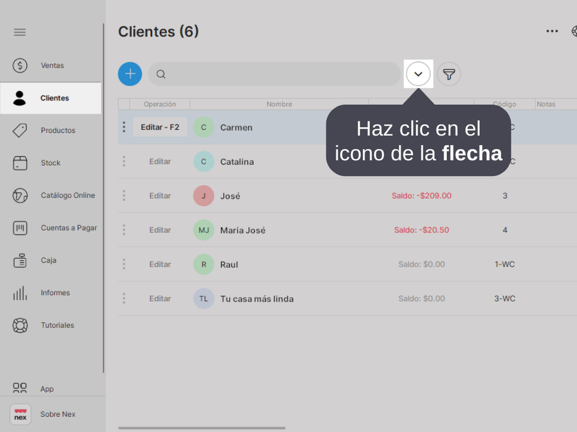This screenshot has width=577, height=432.
Task: Click Catalina's teal C avatar
Action: click(203, 161)
